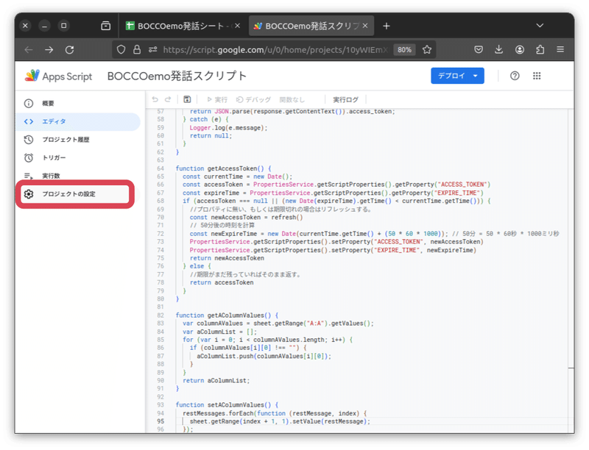Click the history clock icon
589x450 pixels.
point(29,140)
